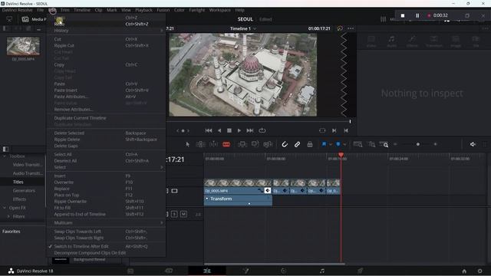Toggle the Position Lock padlock icon
491x276 pixels.
coord(310,144)
